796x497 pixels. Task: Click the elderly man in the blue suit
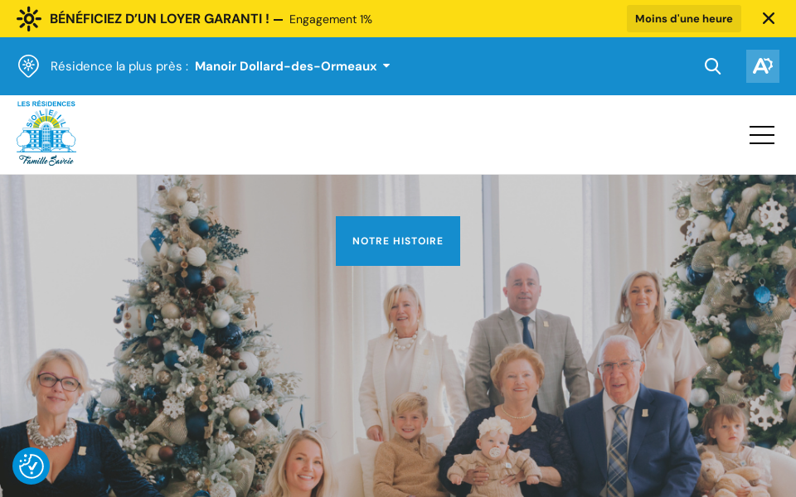click(x=629, y=416)
